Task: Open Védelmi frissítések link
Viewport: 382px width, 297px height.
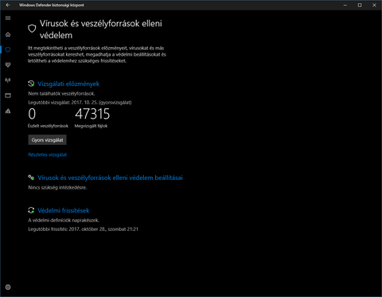Action: (64, 210)
